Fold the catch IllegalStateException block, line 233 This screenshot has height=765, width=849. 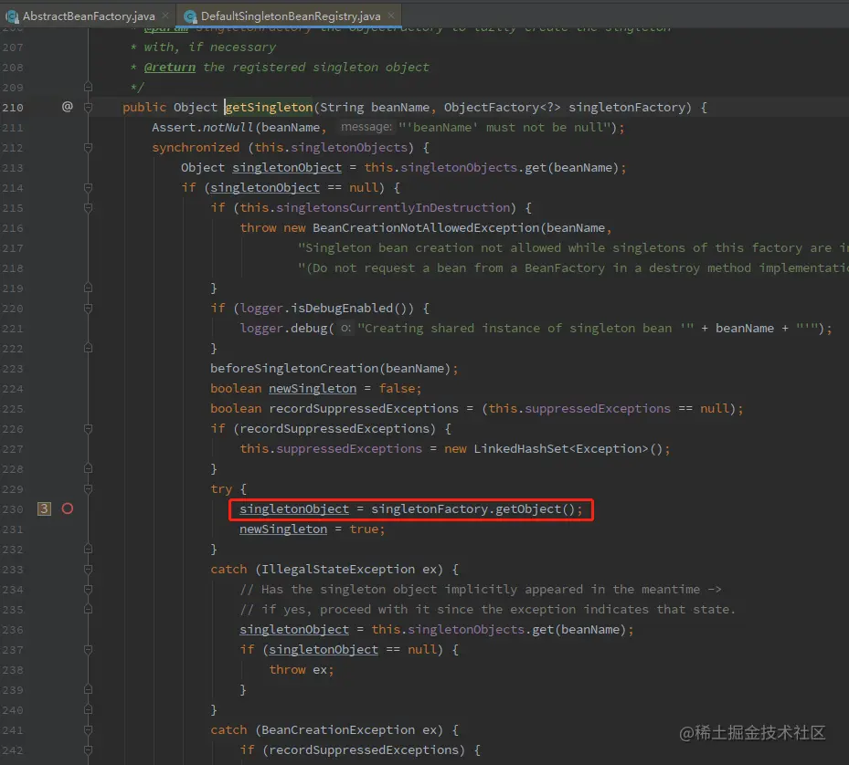[89, 569]
